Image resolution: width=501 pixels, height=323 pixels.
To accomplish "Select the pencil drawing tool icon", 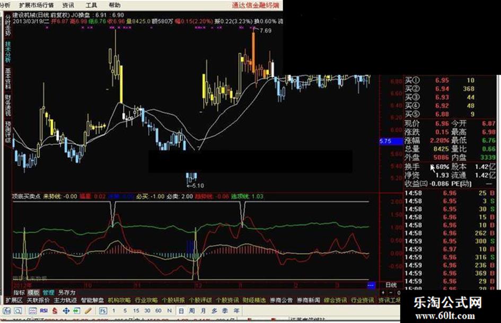I will coord(88,310).
